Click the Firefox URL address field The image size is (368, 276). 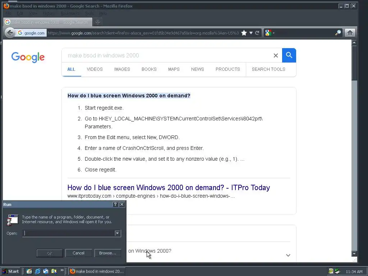(x=143, y=33)
